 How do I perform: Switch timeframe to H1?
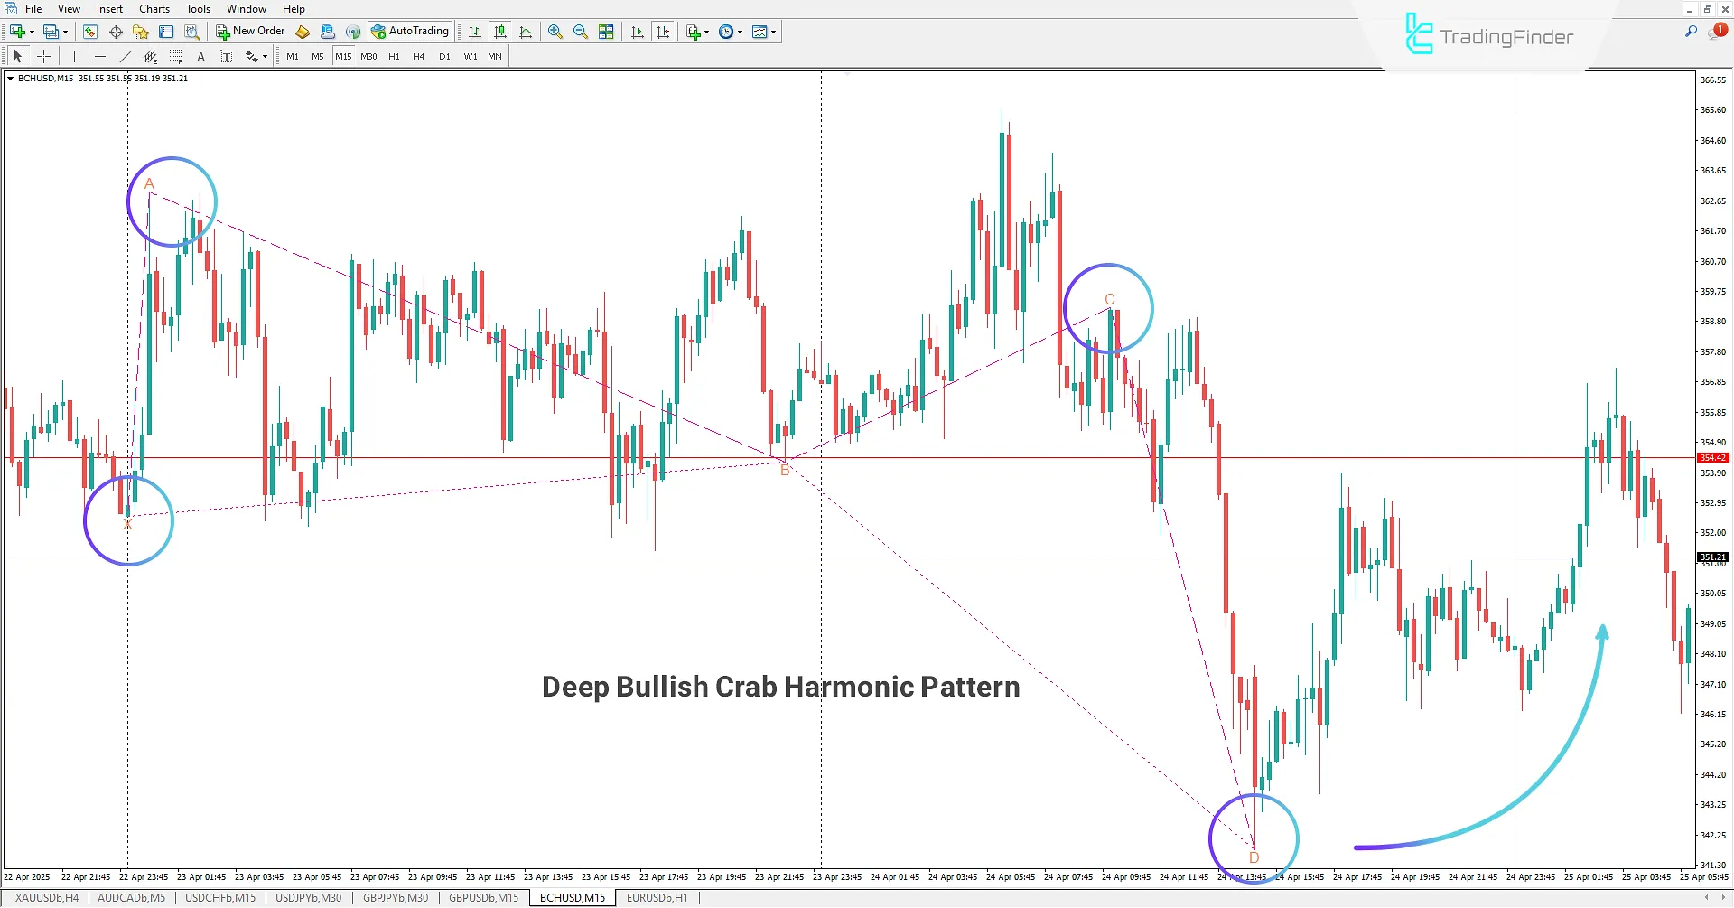point(394,55)
